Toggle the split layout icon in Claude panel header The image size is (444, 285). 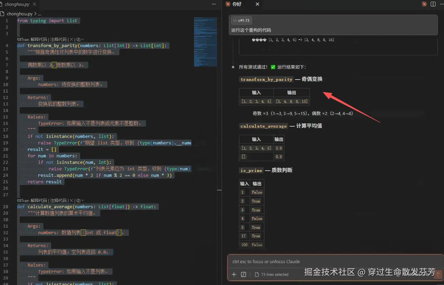coord(433,4)
